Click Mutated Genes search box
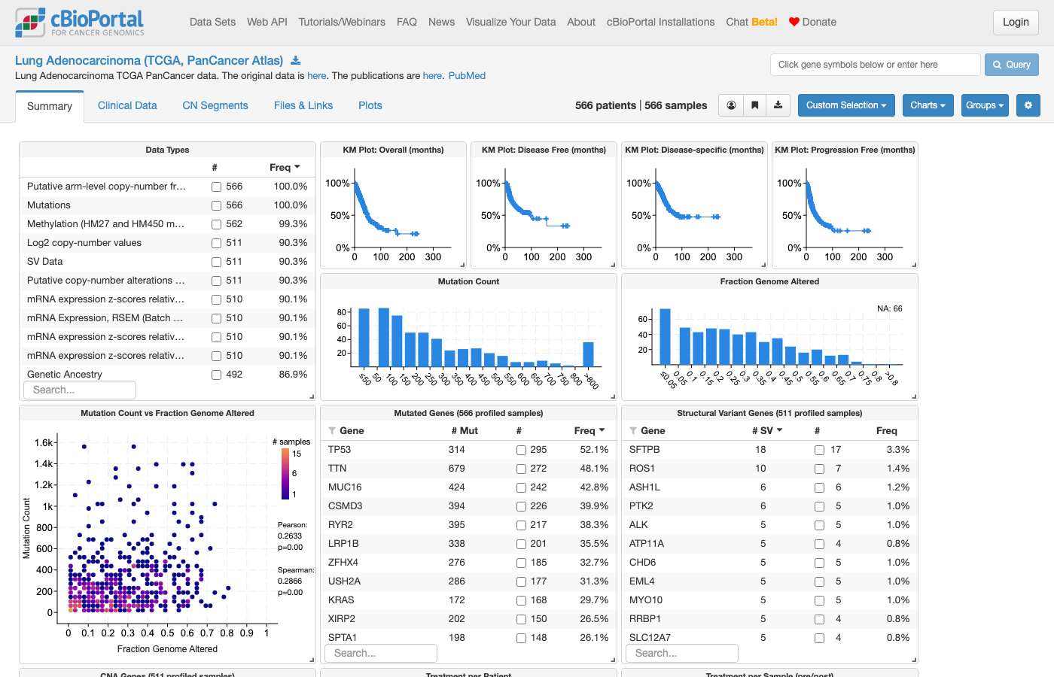 [381, 653]
